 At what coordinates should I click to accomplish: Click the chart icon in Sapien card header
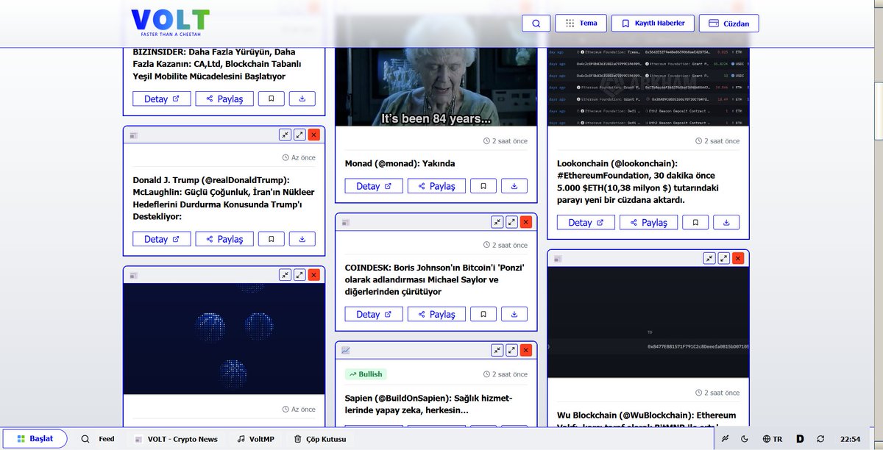pyautogui.click(x=346, y=350)
